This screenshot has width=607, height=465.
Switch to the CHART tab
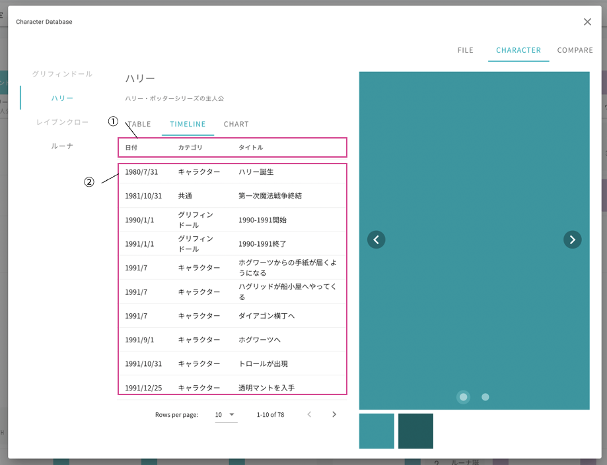(x=236, y=124)
